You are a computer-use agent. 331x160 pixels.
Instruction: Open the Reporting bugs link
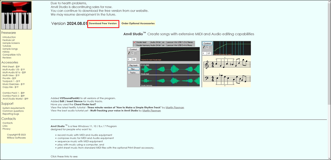(11, 114)
